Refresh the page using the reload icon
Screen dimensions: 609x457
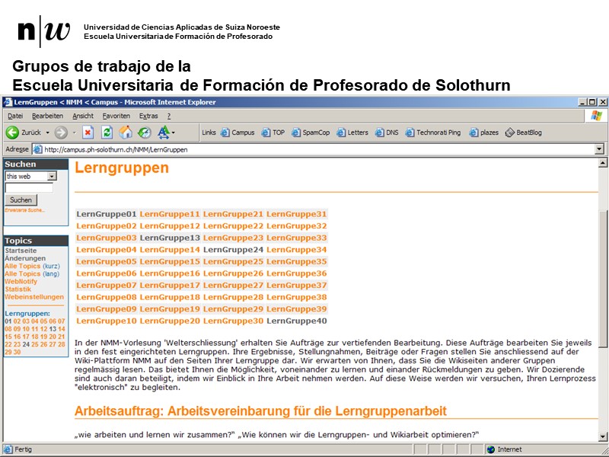(x=106, y=130)
